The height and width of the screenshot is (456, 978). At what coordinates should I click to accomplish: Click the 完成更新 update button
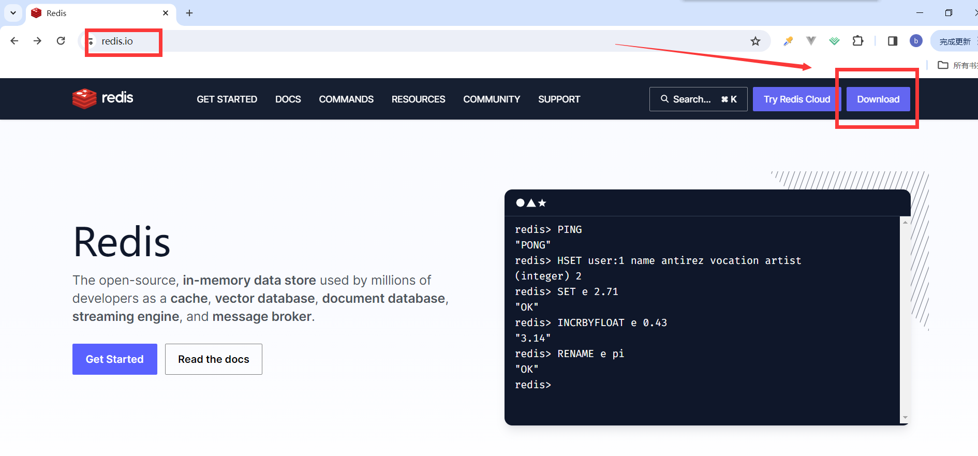click(955, 41)
